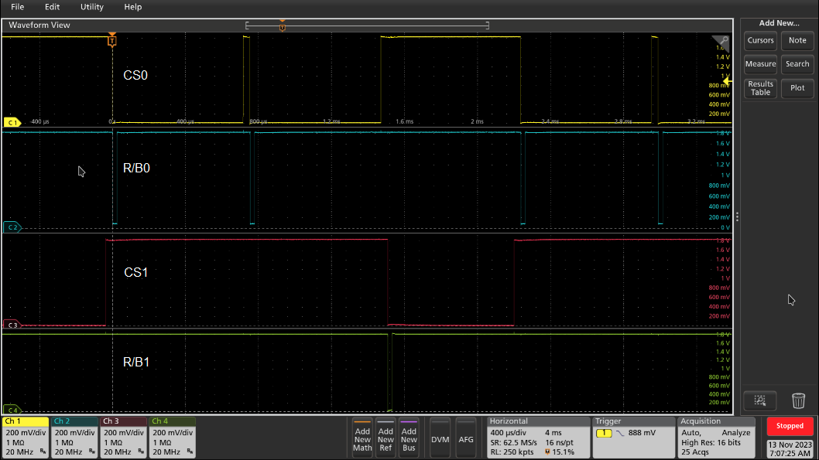Select the C4 channel handle on waveform
The width and height of the screenshot is (819, 460).
[x=12, y=410]
